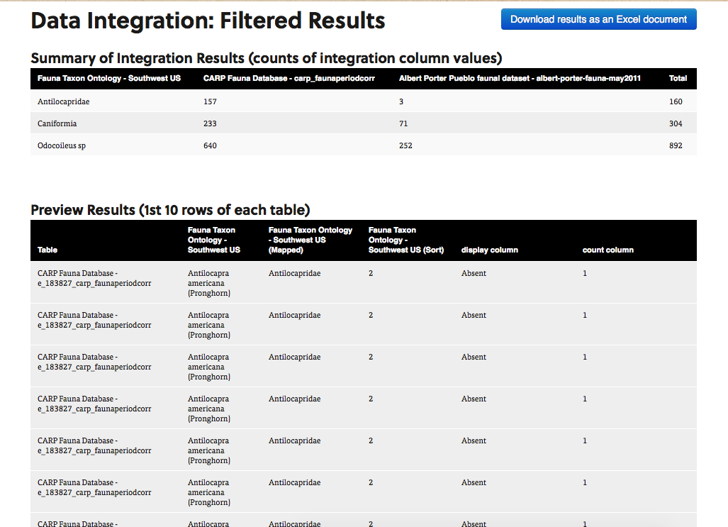Select the Caniformia summary row label

[x=57, y=123]
